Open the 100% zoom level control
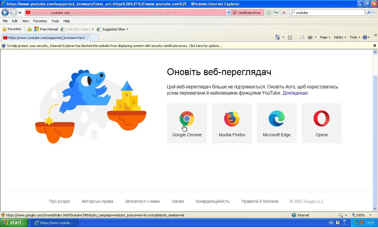 (x=362, y=215)
